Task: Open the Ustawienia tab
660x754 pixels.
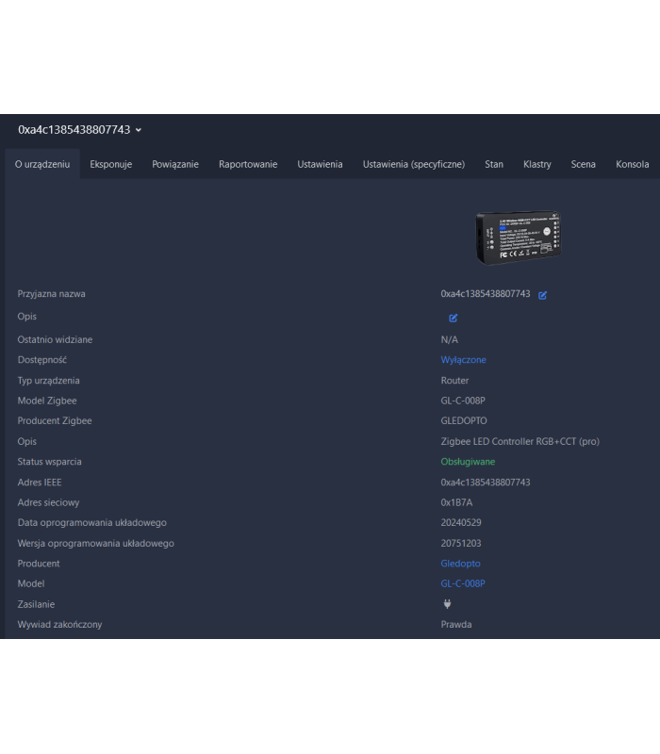Action: (x=320, y=164)
